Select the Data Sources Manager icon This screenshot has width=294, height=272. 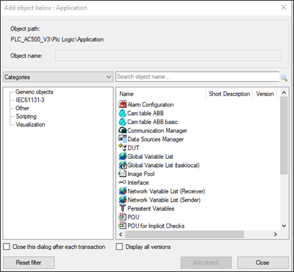pos(122,139)
